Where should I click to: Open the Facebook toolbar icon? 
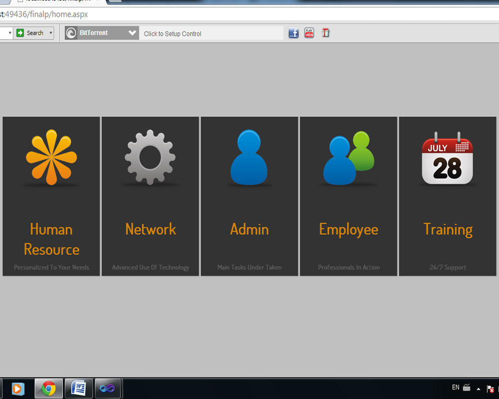pyautogui.click(x=293, y=33)
